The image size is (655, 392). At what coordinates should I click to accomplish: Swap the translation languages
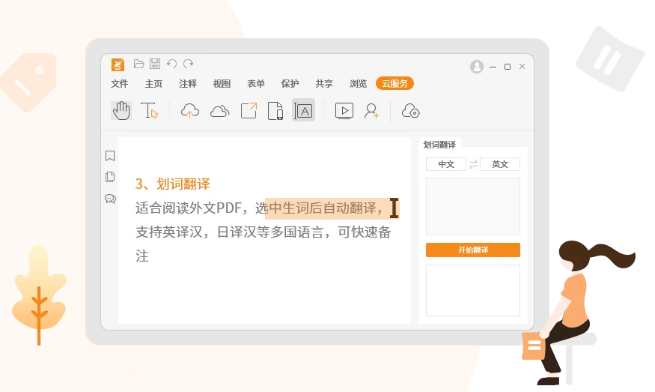473,164
